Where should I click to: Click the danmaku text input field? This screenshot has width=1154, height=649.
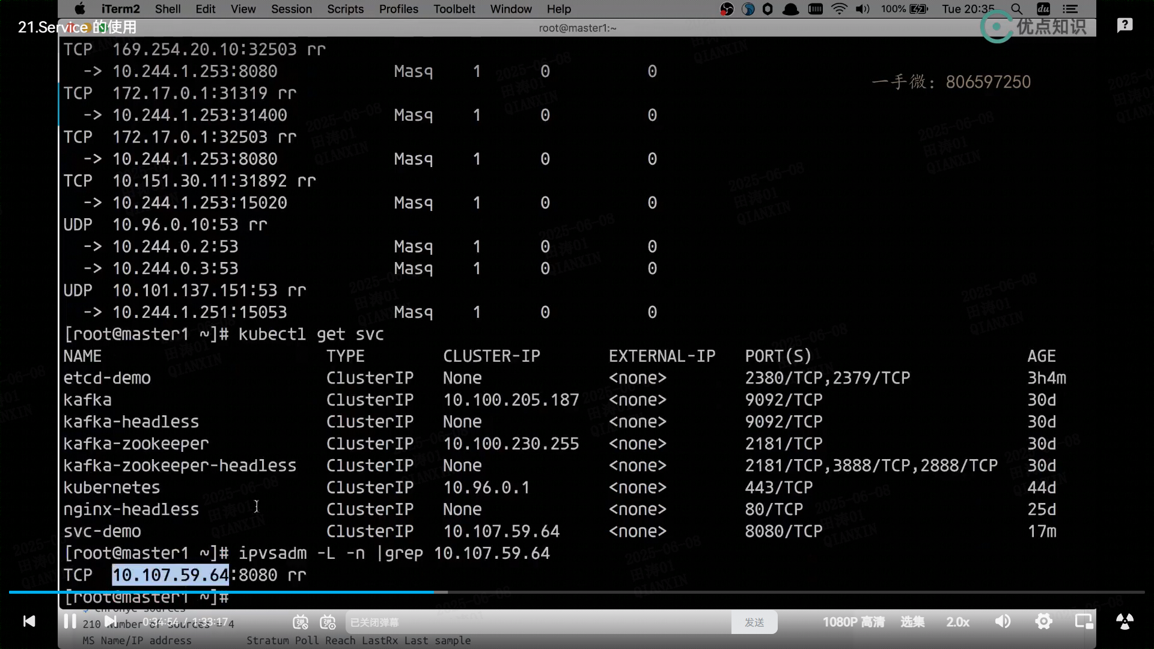pos(535,623)
